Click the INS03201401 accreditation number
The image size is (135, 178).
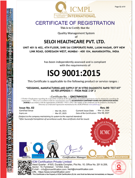click(26, 158)
